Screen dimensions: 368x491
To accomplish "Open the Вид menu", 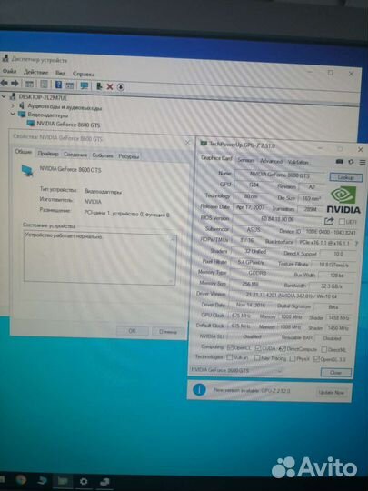I will (x=60, y=73).
